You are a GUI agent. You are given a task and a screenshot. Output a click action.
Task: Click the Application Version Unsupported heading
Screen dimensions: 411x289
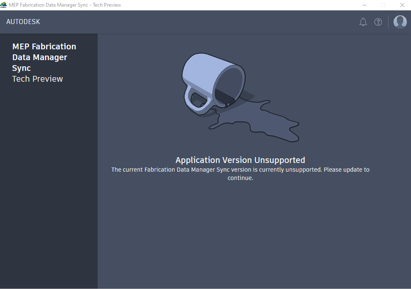coord(240,160)
